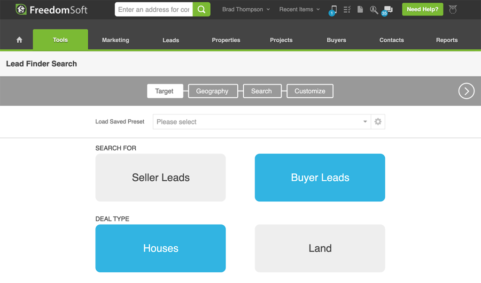The height and width of the screenshot is (283, 481).
Task: Switch to the Marketing tab
Action: point(116,40)
